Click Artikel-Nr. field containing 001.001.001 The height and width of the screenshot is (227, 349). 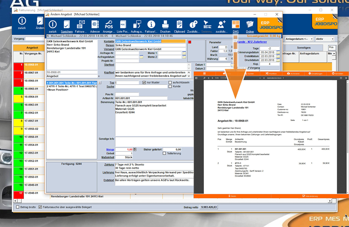[141, 98]
